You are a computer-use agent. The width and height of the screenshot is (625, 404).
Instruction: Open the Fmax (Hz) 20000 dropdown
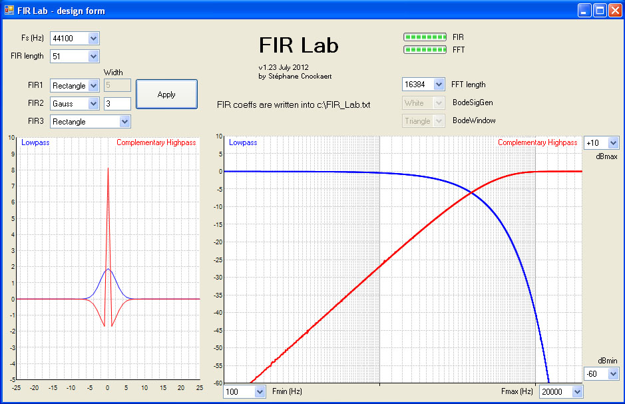(577, 391)
